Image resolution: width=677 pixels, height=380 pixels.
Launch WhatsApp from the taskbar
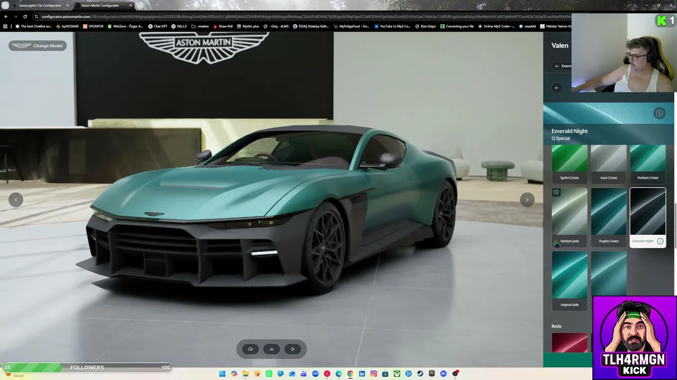click(269, 374)
